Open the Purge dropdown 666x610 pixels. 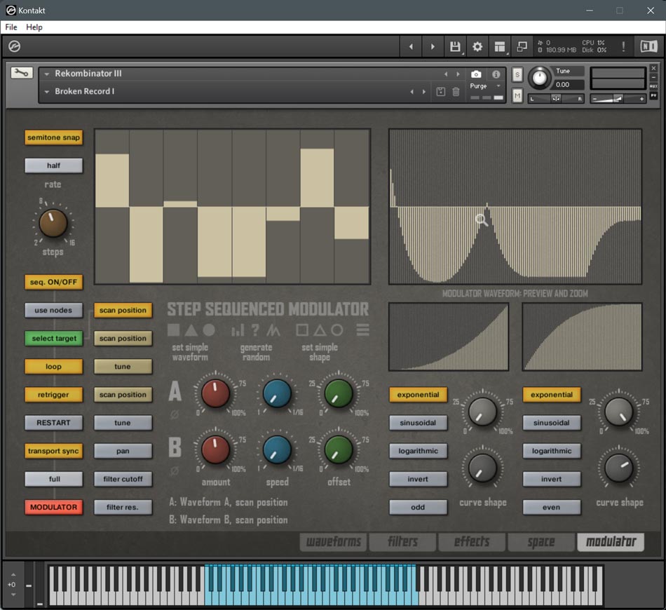point(498,86)
